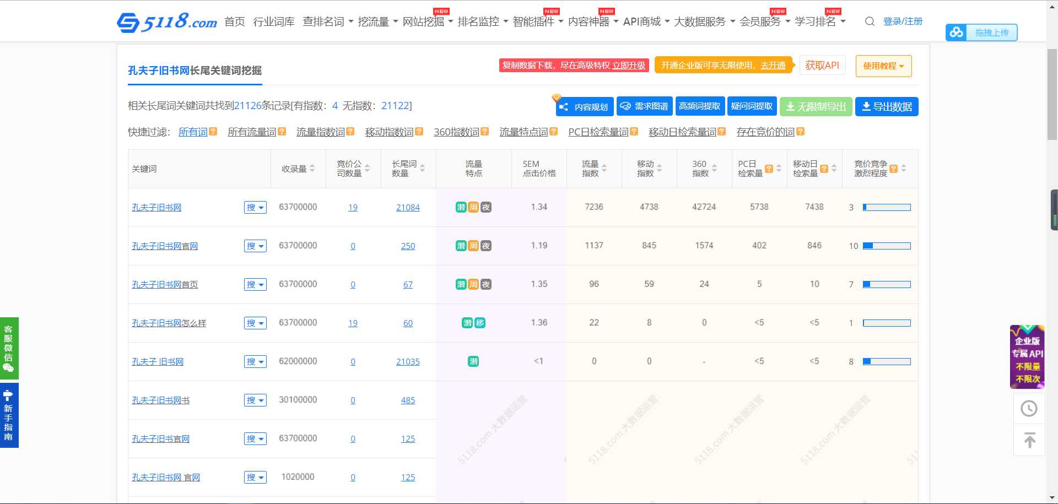Open 行业词库 in top navigation
This screenshot has width=1058, height=504.
coord(274,21)
